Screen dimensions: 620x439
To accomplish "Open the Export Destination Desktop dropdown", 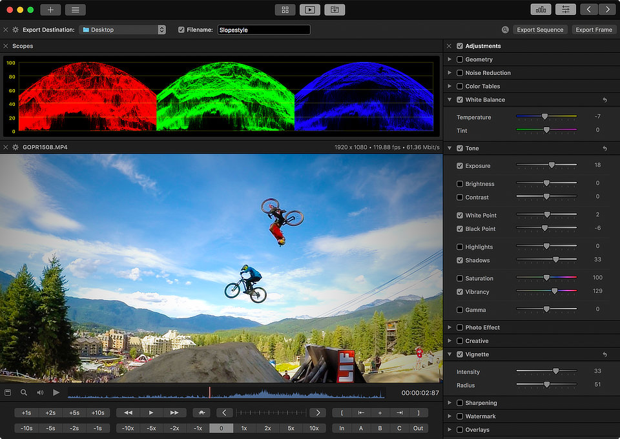I will coord(123,30).
